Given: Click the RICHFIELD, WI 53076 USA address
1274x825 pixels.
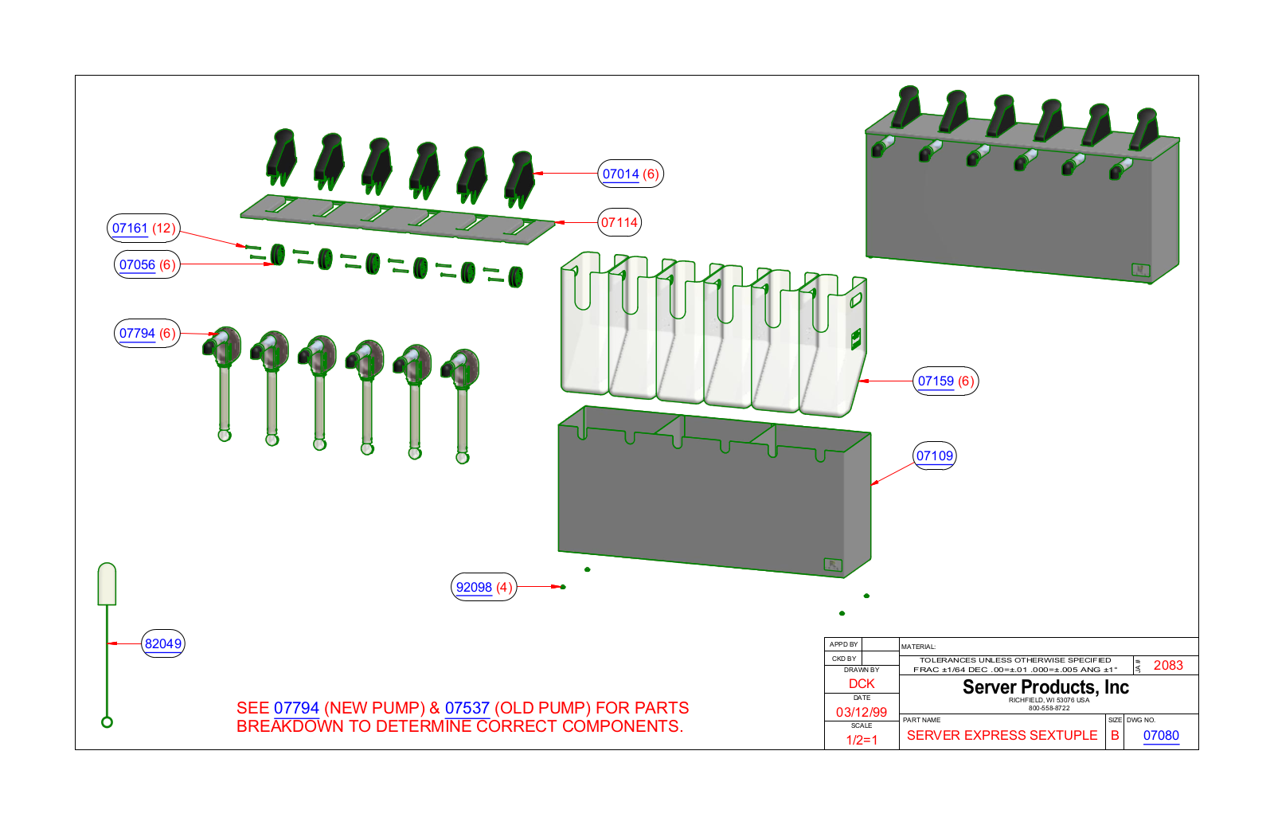Looking at the screenshot, I should [x=1049, y=701].
